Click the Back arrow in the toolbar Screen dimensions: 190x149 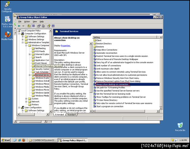(x=19, y=26)
